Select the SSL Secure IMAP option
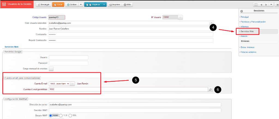The width and height of the screenshot is (279, 119). (x=70, y=115)
